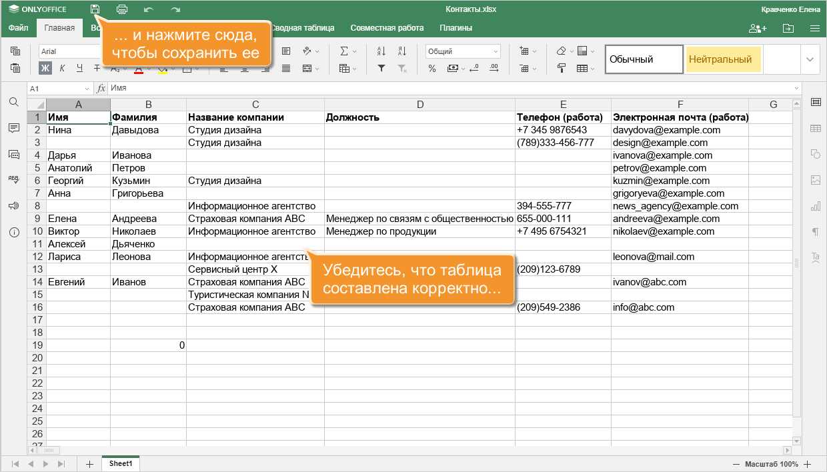Expand the clear options arrow
Image resolution: width=827 pixels, height=472 pixels.
572,51
